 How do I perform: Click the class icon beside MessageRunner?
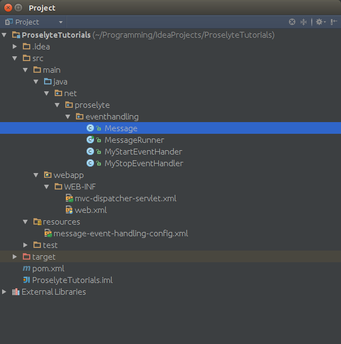[90, 140]
